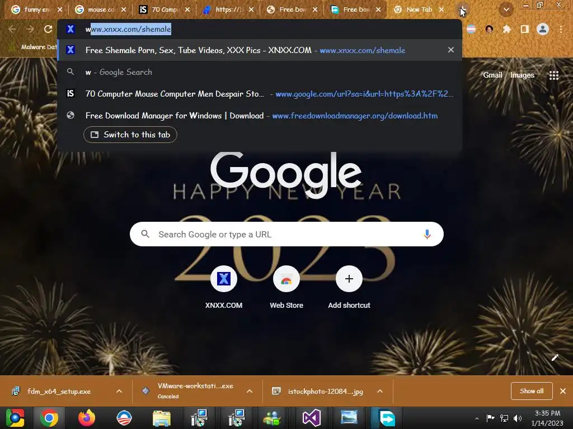The image size is (573, 429).
Task: Click the circular red-white-blue logo taskbar icon
Action: 124,418
